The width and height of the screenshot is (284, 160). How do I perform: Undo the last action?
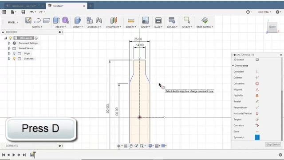32,12
